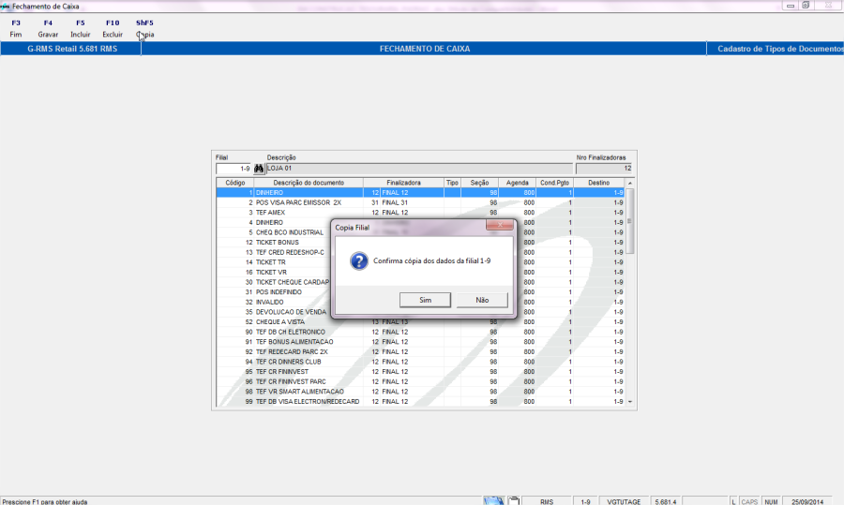The height and width of the screenshot is (505, 844).
Task: Restore the Fechamento de Caixa window
Action: tap(806, 6)
